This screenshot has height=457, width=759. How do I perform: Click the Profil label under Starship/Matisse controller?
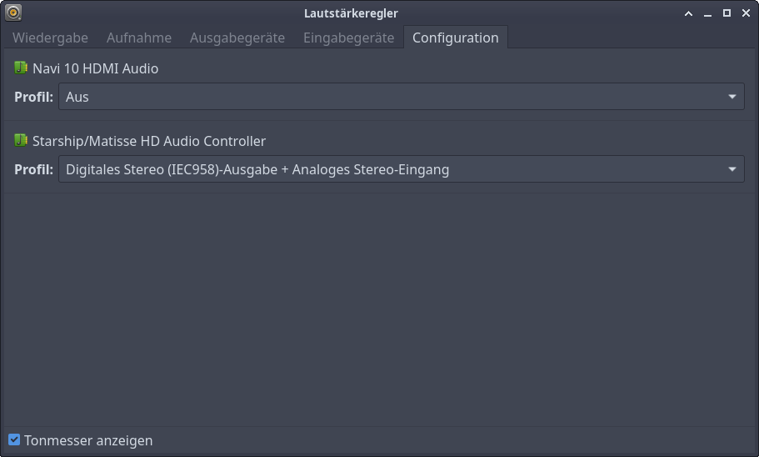(34, 169)
